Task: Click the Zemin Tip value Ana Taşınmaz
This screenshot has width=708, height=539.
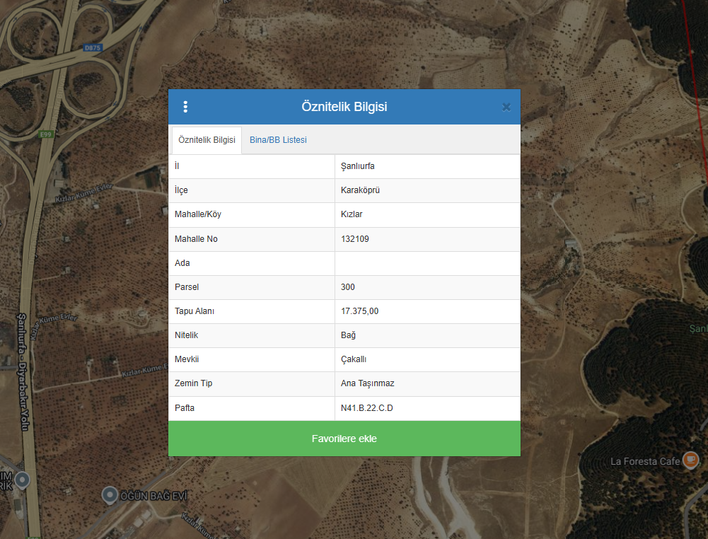Action: (367, 383)
